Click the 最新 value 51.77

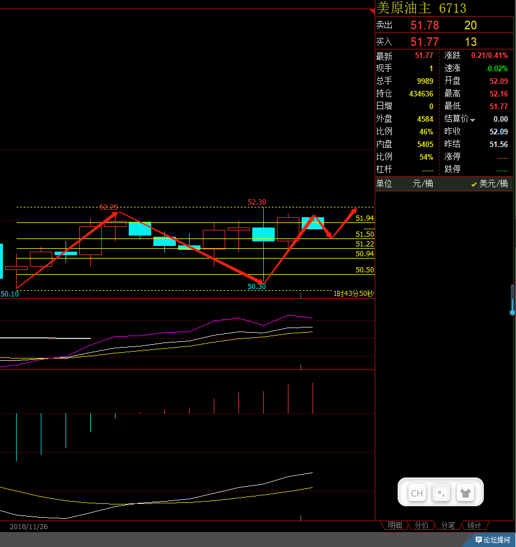pyautogui.click(x=424, y=56)
